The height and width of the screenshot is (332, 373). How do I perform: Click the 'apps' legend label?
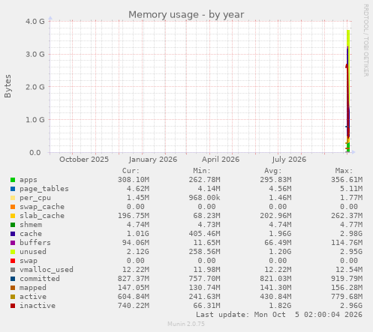29,180
